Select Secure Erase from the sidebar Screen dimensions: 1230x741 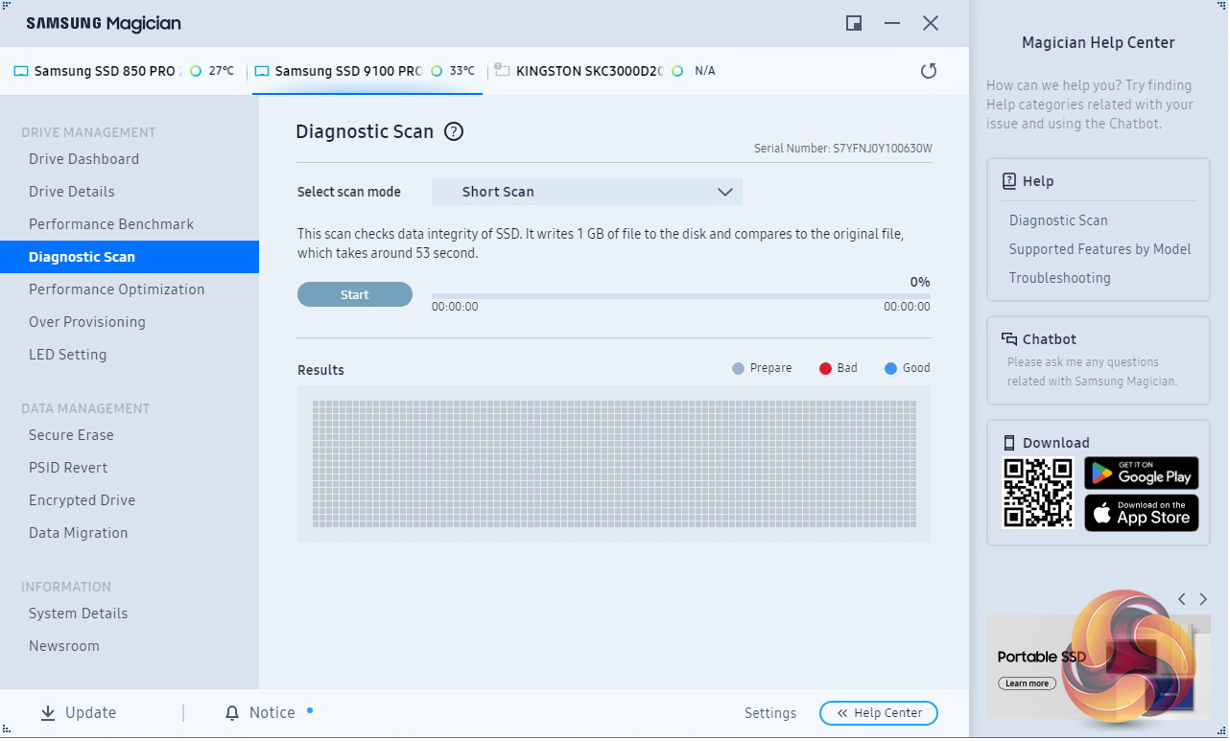pos(71,435)
